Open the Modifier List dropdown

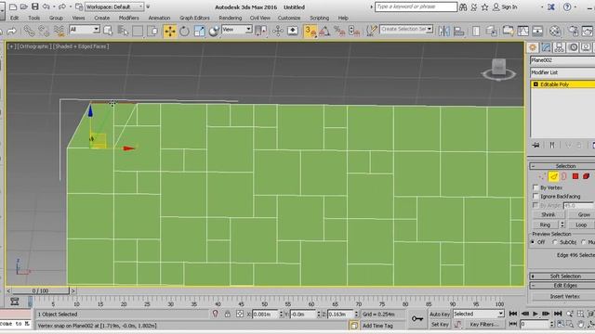pos(562,72)
